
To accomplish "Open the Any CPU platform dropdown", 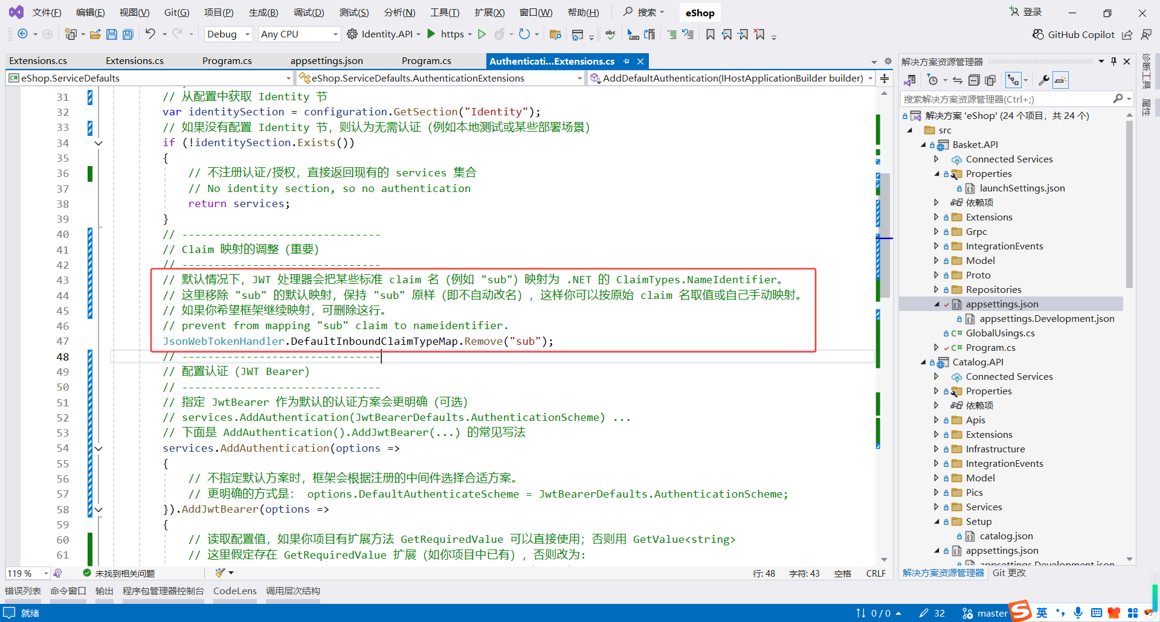I will (298, 34).
